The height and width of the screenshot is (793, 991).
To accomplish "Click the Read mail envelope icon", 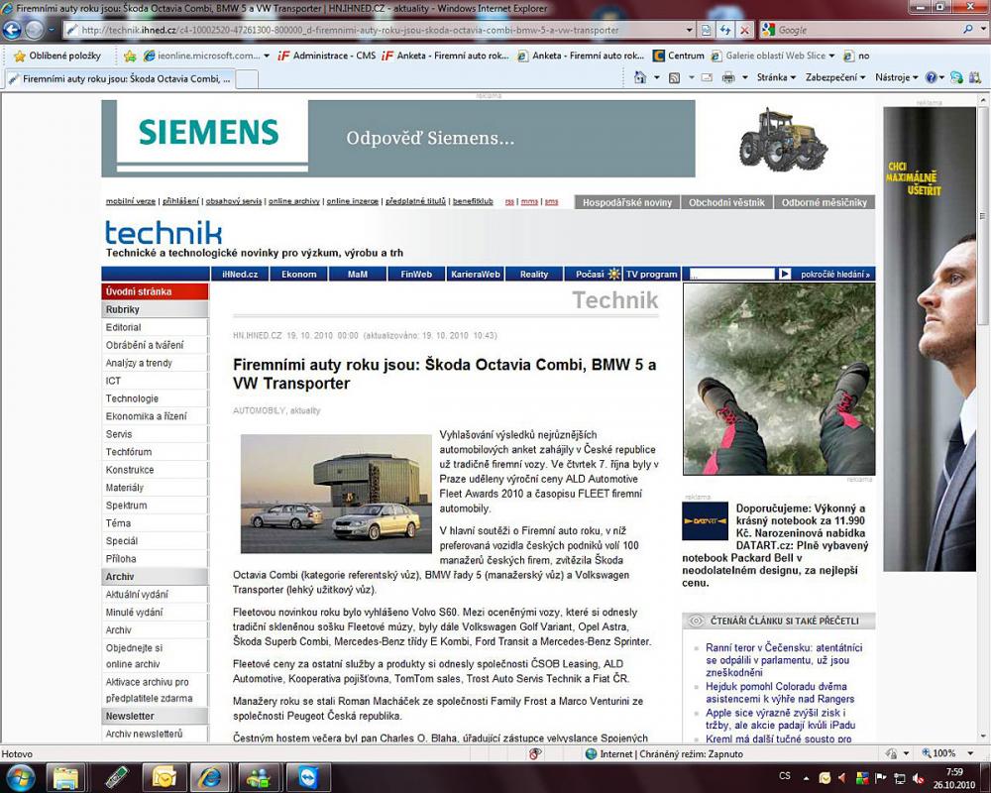I will click(708, 77).
